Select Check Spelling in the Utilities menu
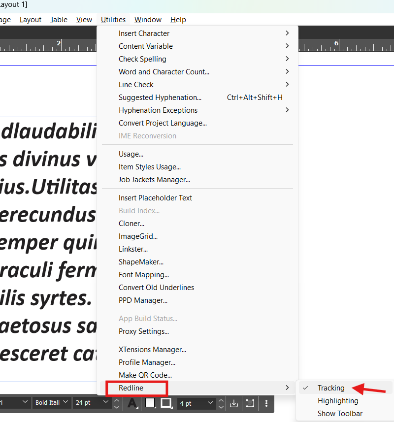394x422 pixels. 143,59
